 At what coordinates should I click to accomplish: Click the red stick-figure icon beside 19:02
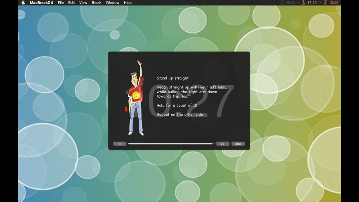pyautogui.click(x=325, y=3)
